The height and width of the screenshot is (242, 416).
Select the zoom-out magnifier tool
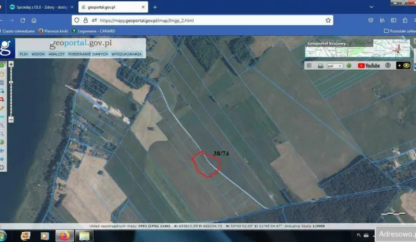[2, 134]
